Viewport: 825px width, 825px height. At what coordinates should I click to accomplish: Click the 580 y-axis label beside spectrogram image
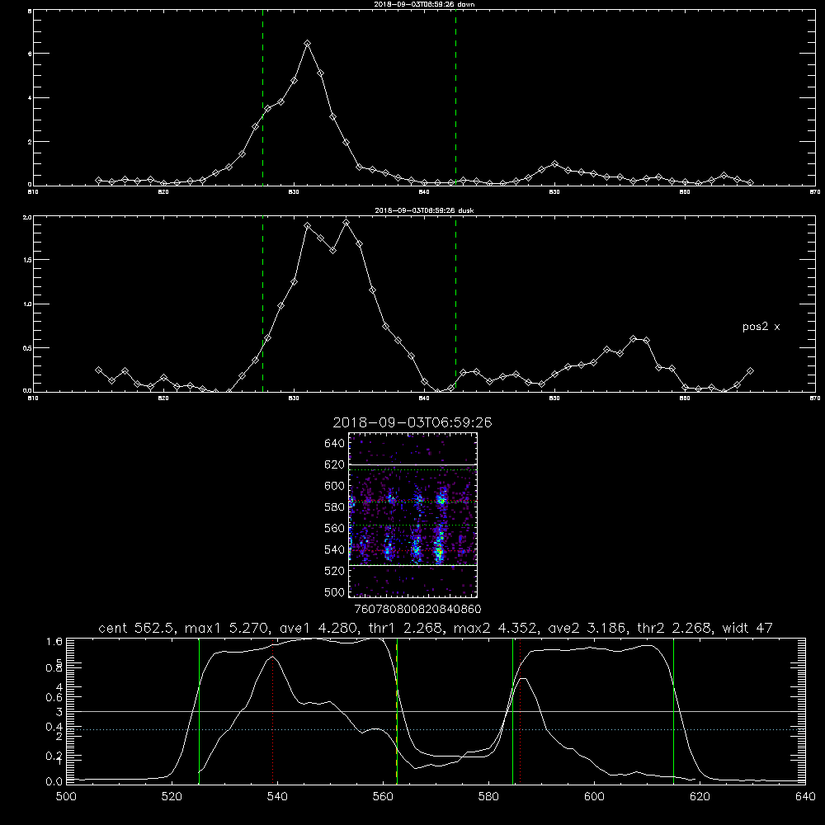[334, 507]
